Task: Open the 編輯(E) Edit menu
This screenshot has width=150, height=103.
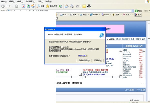Action: [x=12, y=1]
